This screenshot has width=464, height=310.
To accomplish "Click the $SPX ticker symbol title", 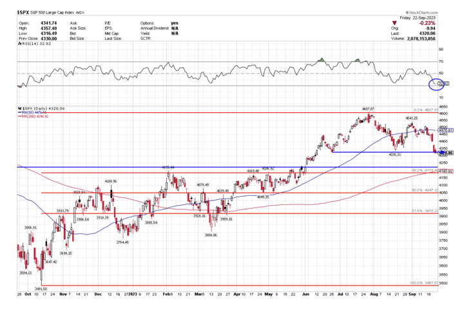I will click(23, 12).
